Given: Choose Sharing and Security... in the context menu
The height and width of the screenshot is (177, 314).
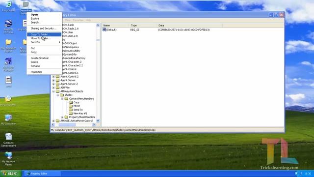Looking at the screenshot, I should (x=44, y=29).
